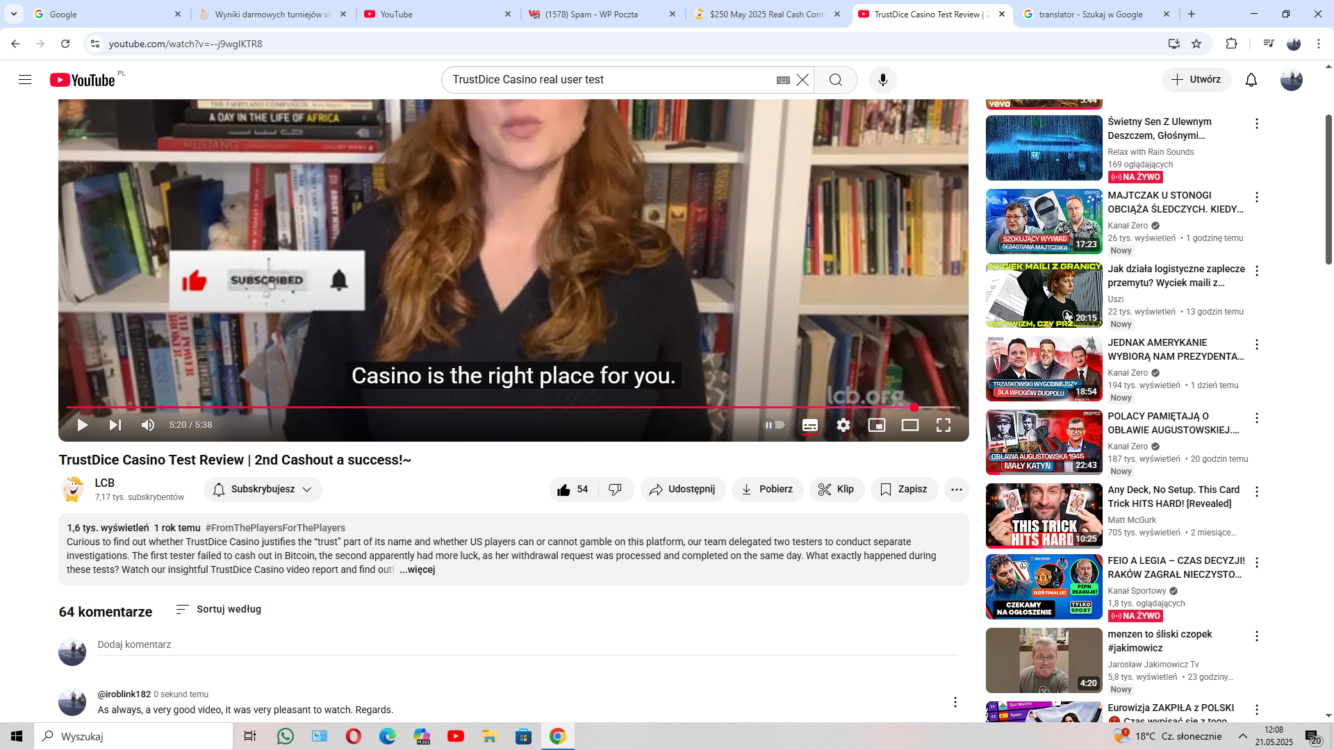Open more actions menu under video
This screenshot has height=750, width=1334.
click(957, 490)
